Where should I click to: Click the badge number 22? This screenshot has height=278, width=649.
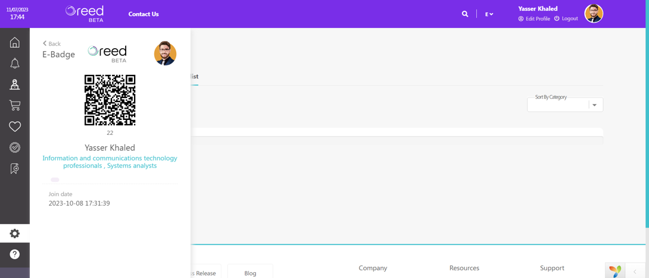point(110,133)
